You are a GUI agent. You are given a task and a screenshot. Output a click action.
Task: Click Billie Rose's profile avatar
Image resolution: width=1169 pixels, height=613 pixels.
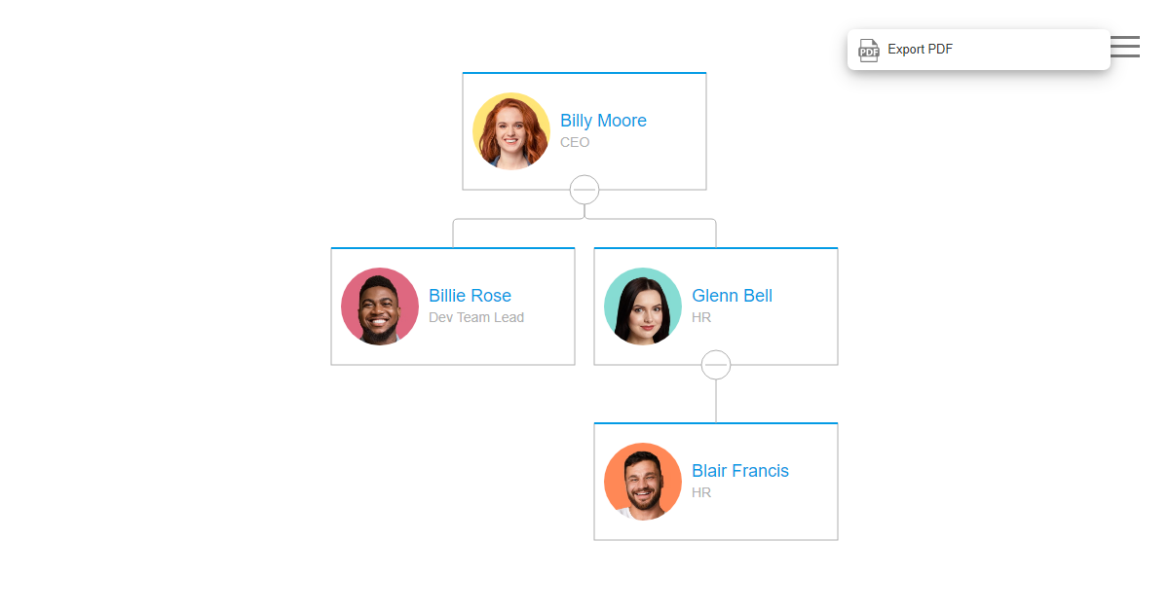tap(380, 306)
